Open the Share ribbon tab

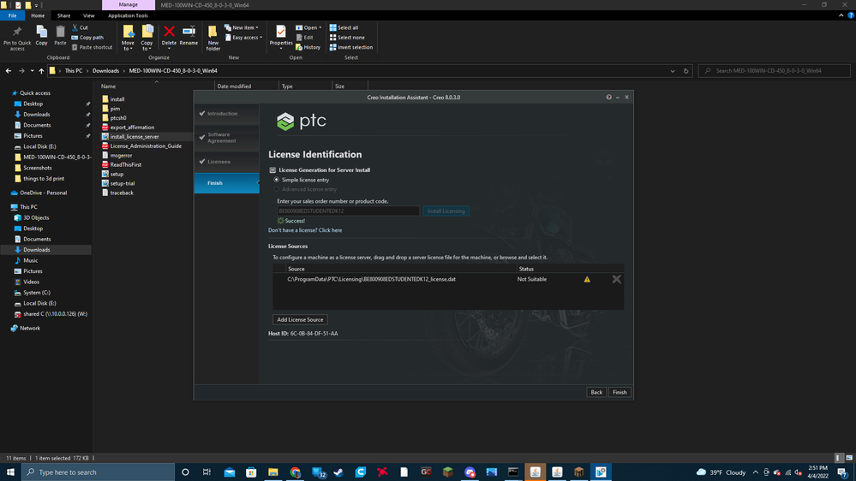pyautogui.click(x=64, y=15)
